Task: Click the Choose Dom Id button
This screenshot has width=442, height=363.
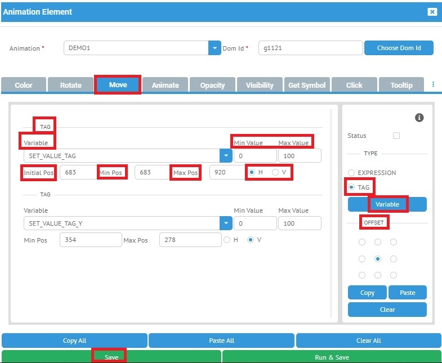Action: tap(399, 48)
